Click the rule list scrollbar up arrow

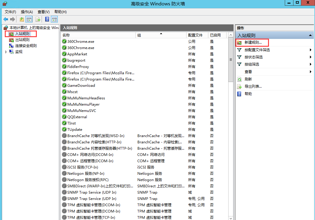(x=231, y=35)
